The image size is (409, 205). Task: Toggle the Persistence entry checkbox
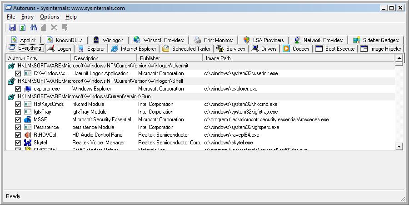click(18, 127)
